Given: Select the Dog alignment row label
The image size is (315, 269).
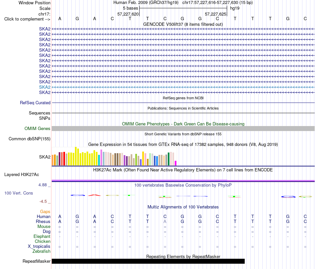Looking at the screenshot, I should pyautogui.click(x=46, y=232).
